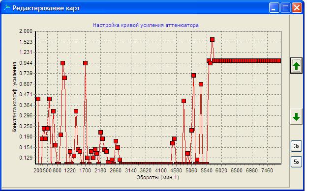336x191 pixels.
Task: Click the green down arrow button
Action: point(296,117)
